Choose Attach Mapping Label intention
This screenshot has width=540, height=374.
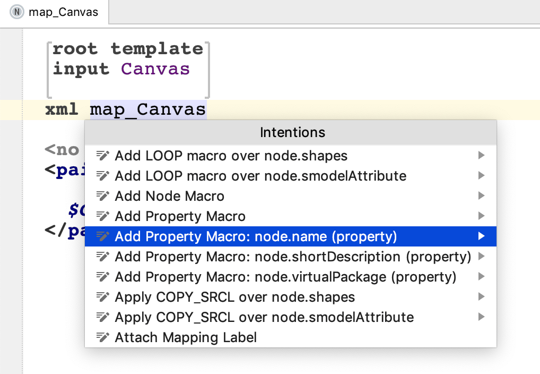[x=186, y=337]
